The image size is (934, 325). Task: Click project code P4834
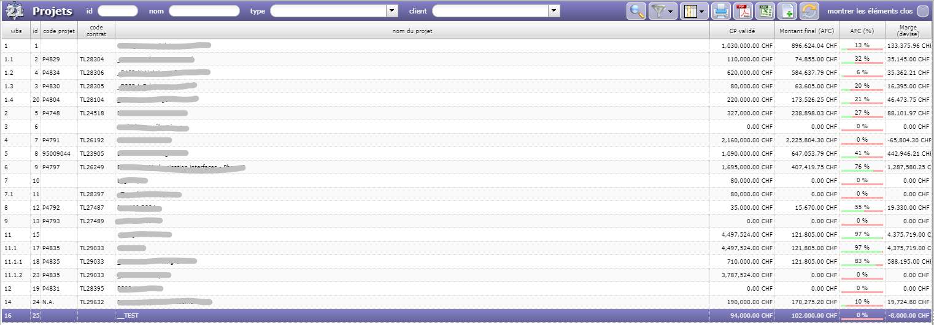click(x=51, y=73)
